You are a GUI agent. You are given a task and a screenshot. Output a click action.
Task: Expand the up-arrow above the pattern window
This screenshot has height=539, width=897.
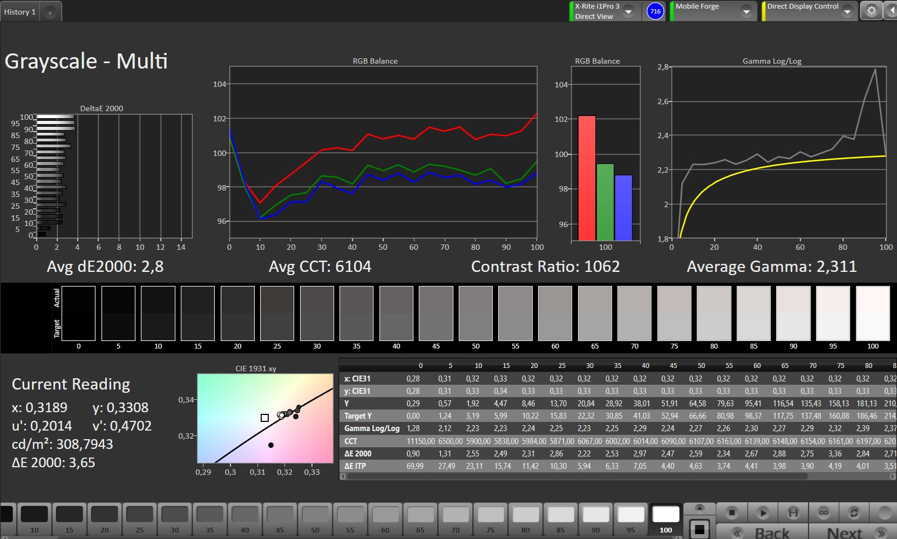point(699,508)
